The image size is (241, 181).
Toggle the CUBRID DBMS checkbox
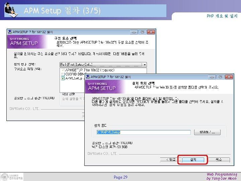(x=63, y=74)
